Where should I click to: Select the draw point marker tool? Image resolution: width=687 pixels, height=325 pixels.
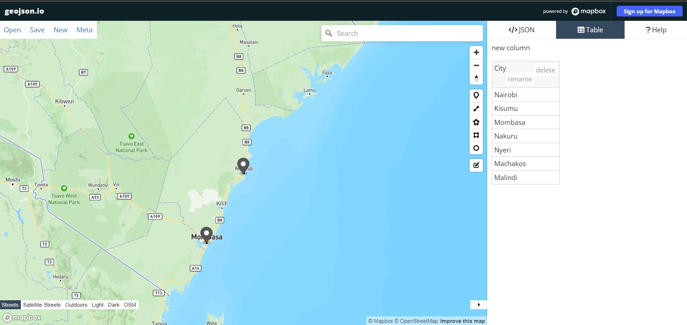[x=476, y=95]
